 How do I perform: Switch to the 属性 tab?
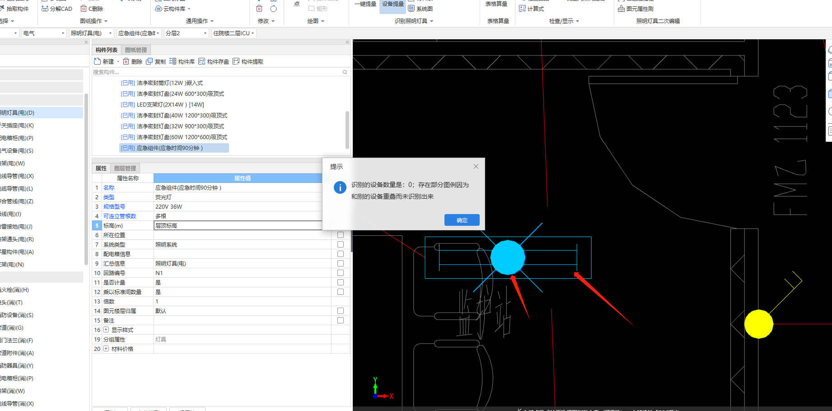point(101,168)
